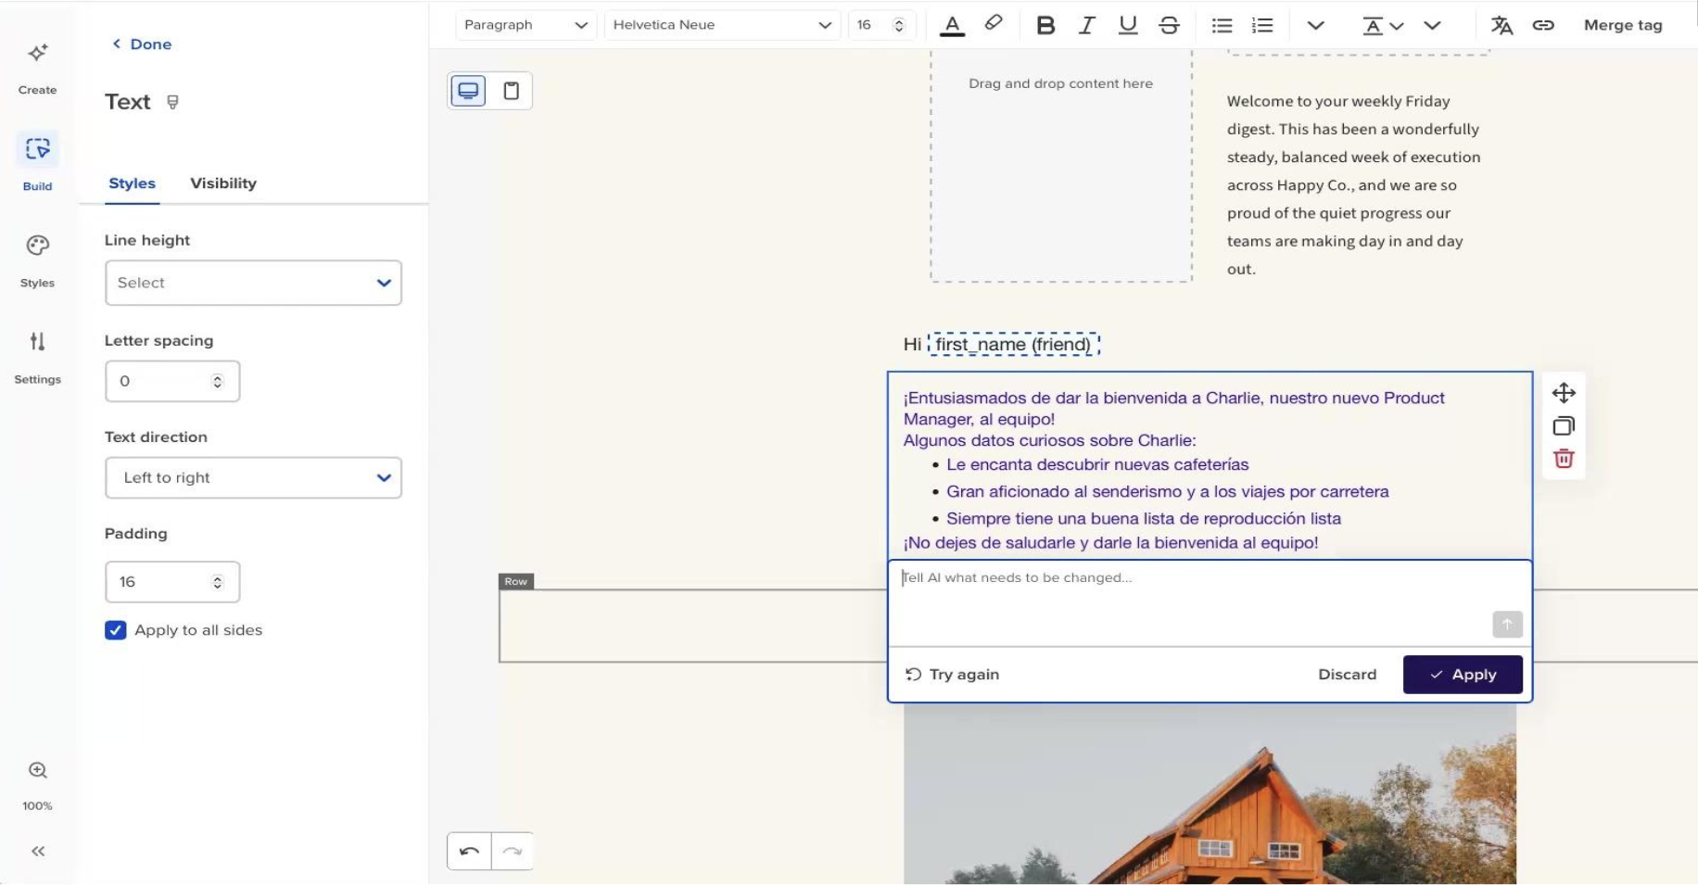The height and width of the screenshot is (886, 1698).
Task: Click the Welcome weekly Friday digest paragraph
Action: (1353, 185)
